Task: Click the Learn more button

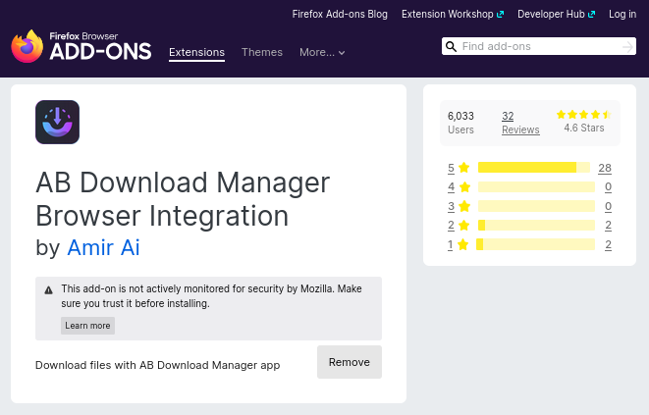Action: [x=87, y=326]
